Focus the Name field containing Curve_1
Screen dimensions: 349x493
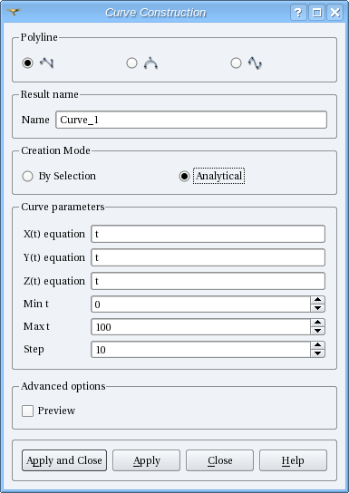coord(191,120)
